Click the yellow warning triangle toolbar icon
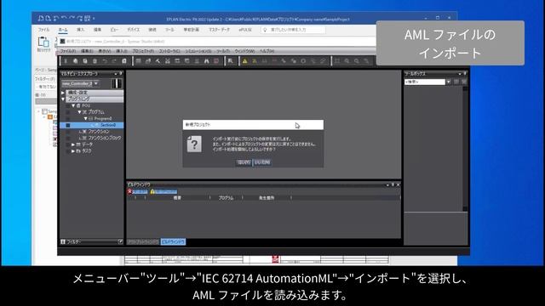 pyautogui.click(x=244, y=61)
